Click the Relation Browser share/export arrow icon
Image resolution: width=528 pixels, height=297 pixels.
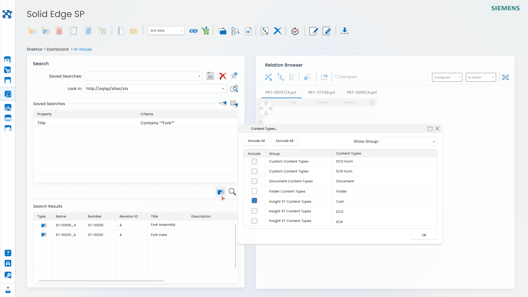[x=324, y=77]
